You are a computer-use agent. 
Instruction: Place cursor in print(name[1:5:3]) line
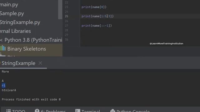pos(97,16)
